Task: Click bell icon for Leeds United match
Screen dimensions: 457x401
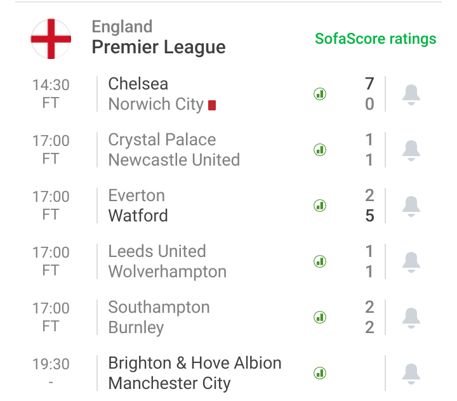Action: [411, 262]
